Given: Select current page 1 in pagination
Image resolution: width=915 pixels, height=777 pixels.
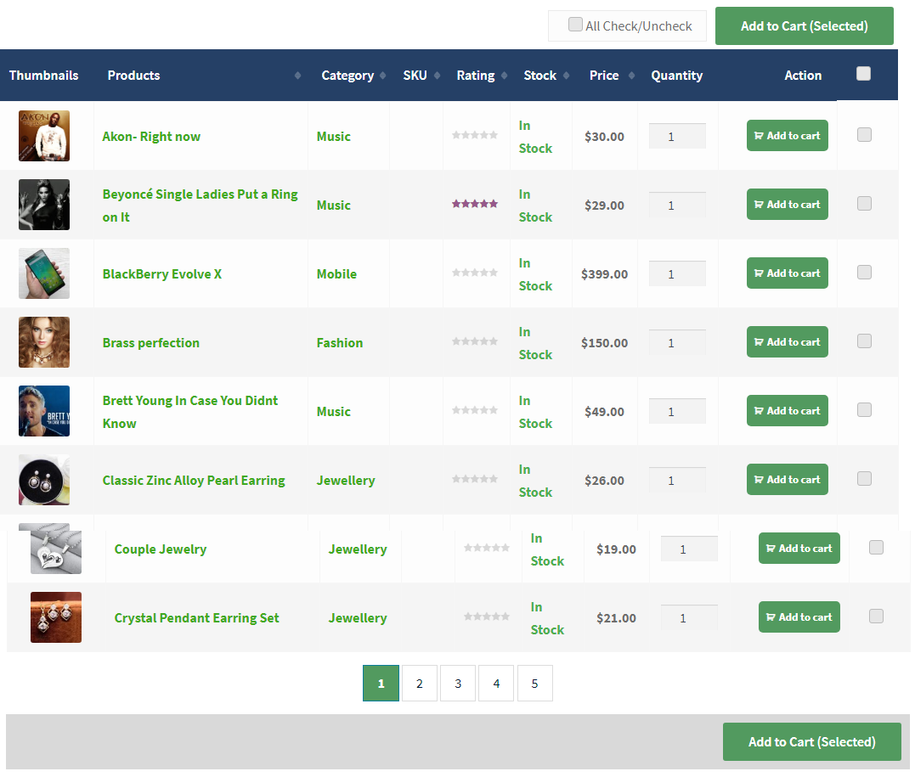Looking at the screenshot, I should (381, 683).
